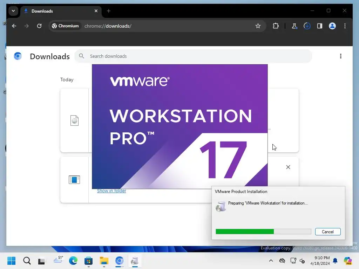Switch to Chromium in the taskbar
The image size is (359, 269).
coord(119,261)
